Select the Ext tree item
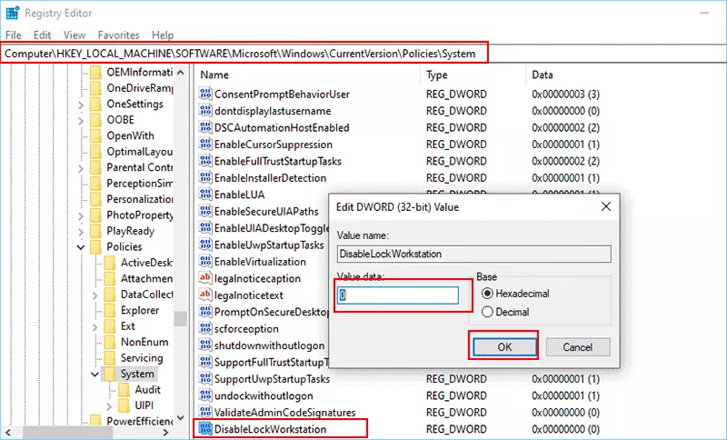 [128, 326]
